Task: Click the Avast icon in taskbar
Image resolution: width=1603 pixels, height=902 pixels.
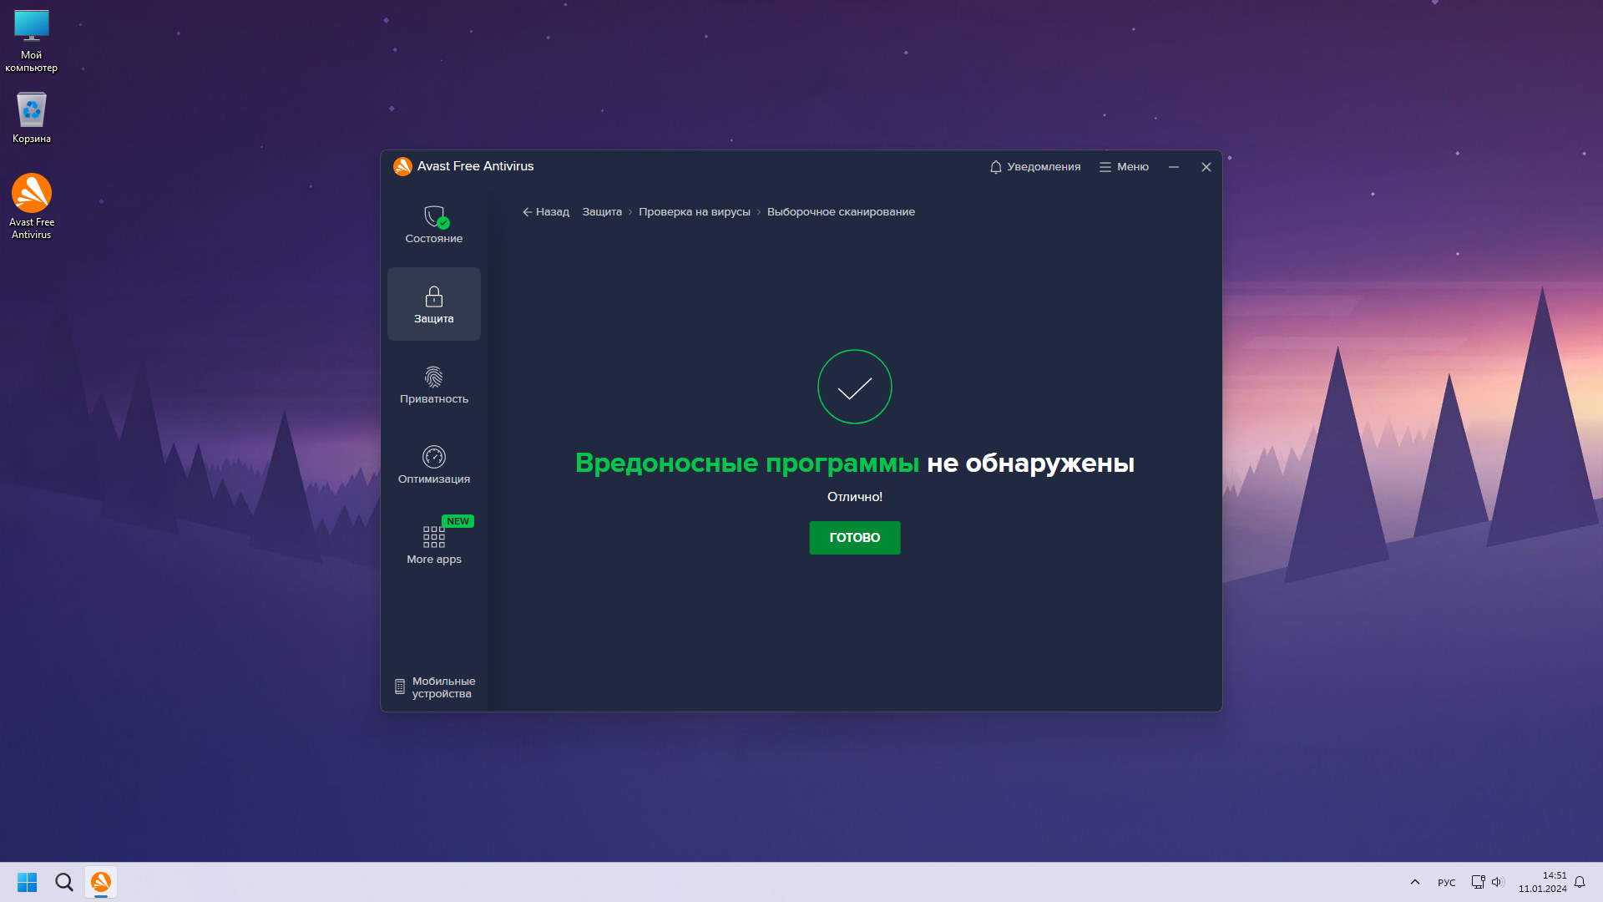Action: 101,882
